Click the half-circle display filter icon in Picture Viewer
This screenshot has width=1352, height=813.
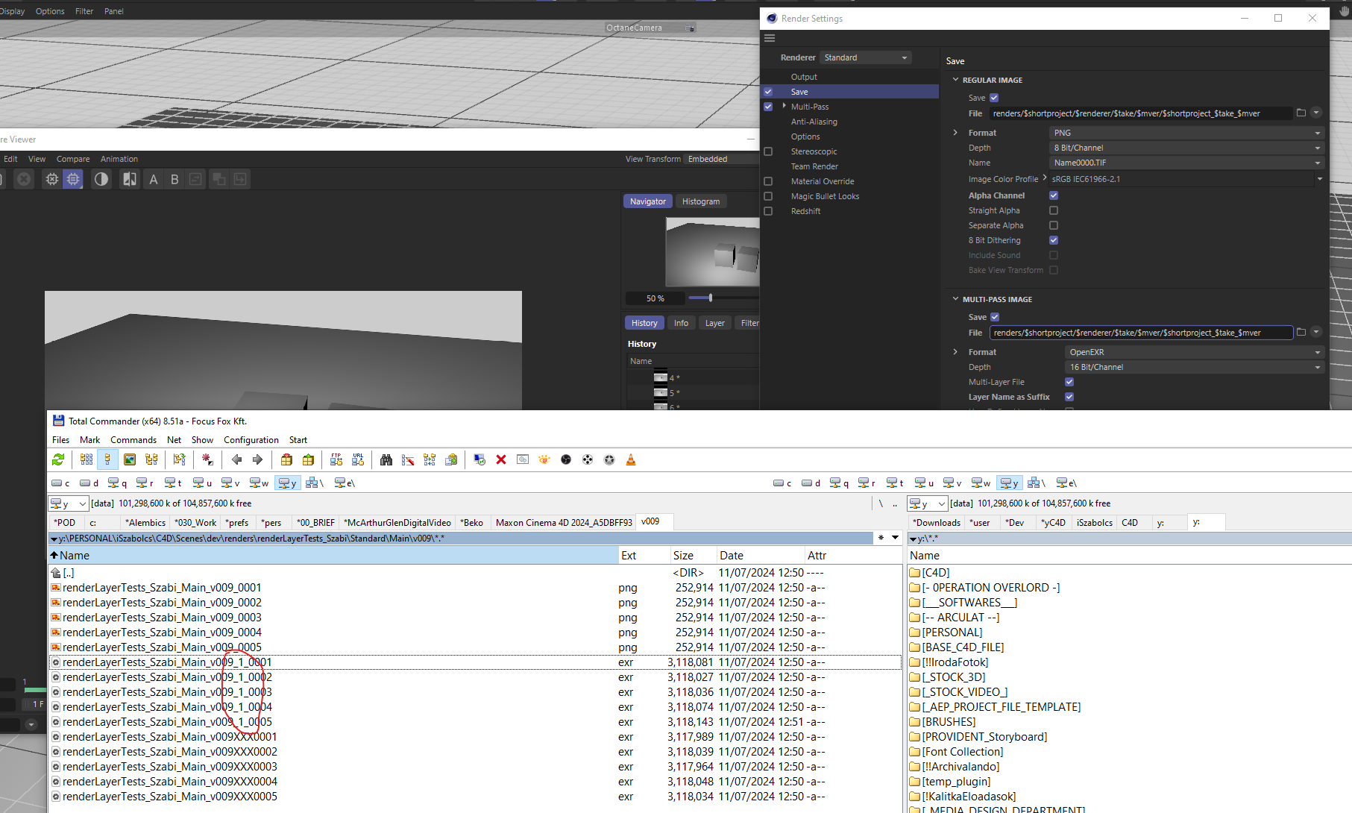[101, 179]
